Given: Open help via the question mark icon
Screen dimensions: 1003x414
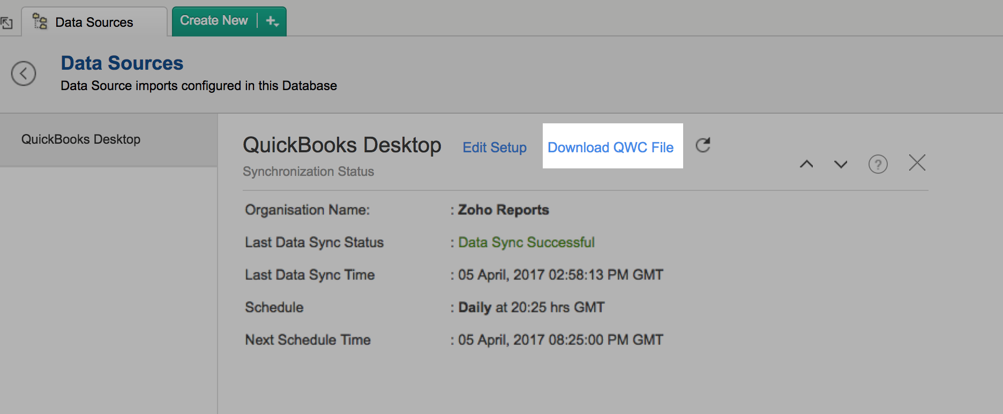Looking at the screenshot, I should (x=878, y=164).
